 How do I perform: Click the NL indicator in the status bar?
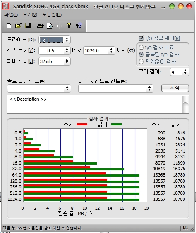click(185, 228)
